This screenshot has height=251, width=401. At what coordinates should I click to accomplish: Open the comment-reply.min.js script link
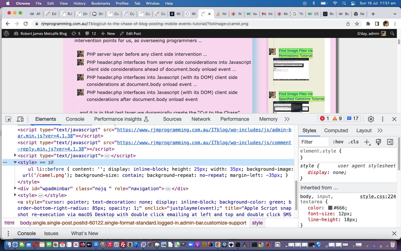pyautogui.click(x=204, y=143)
